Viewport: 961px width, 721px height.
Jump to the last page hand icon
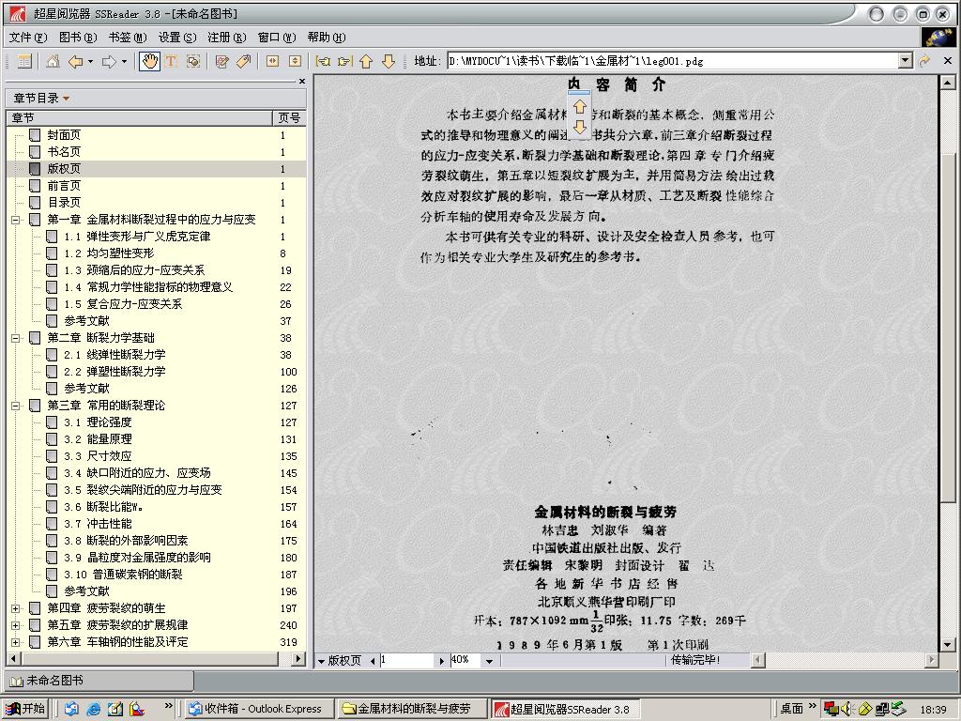(345, 61)
